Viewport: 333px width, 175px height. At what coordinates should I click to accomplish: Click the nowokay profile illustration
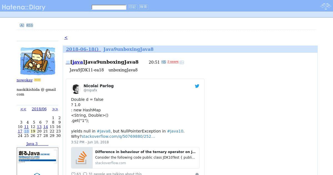tap(37, 61)
